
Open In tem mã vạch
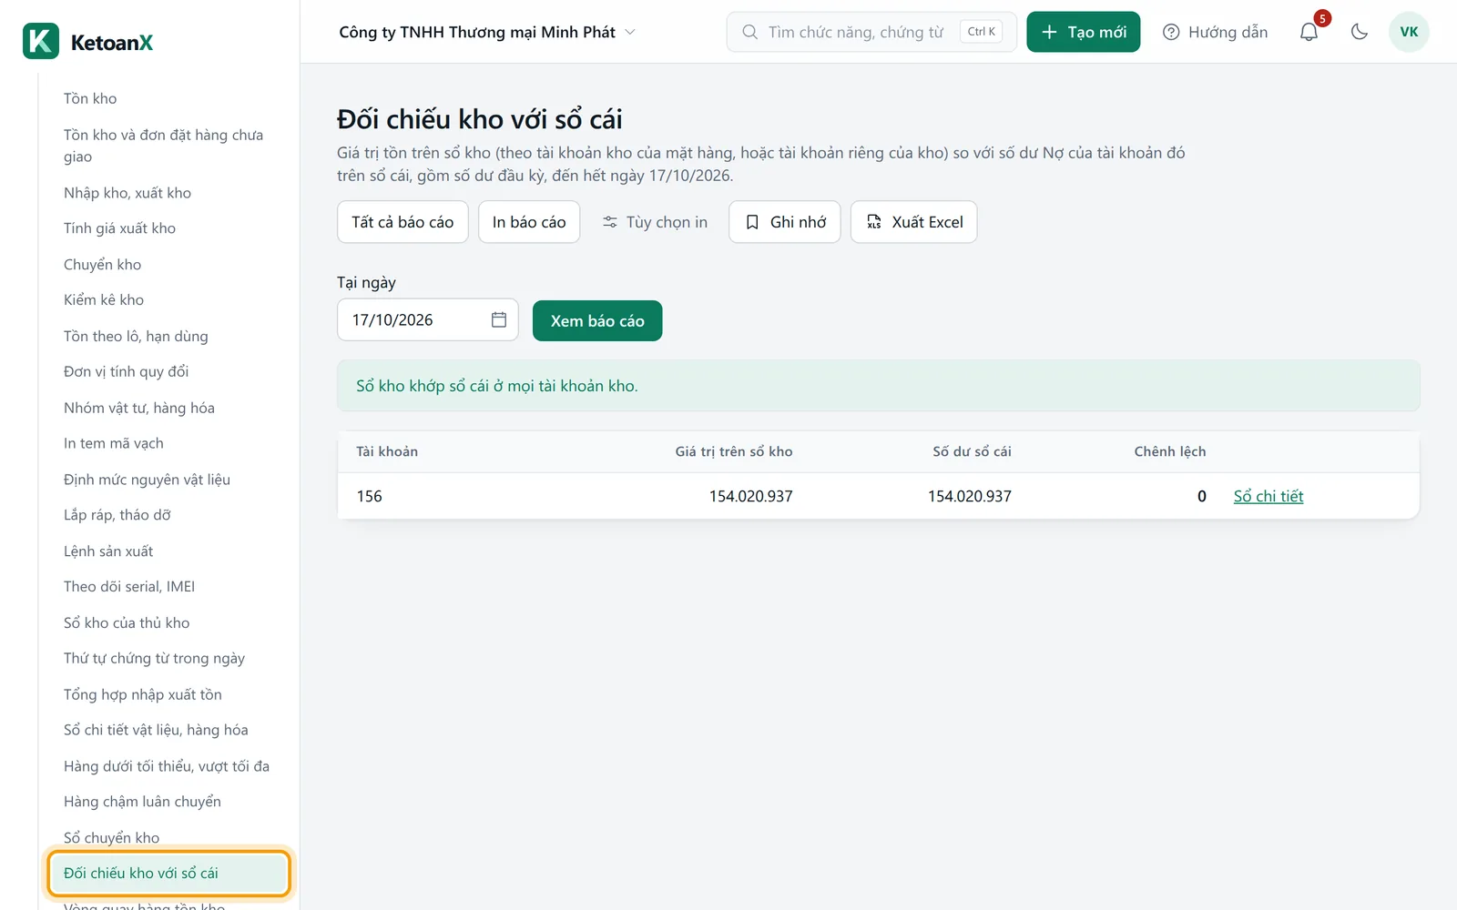114,444
